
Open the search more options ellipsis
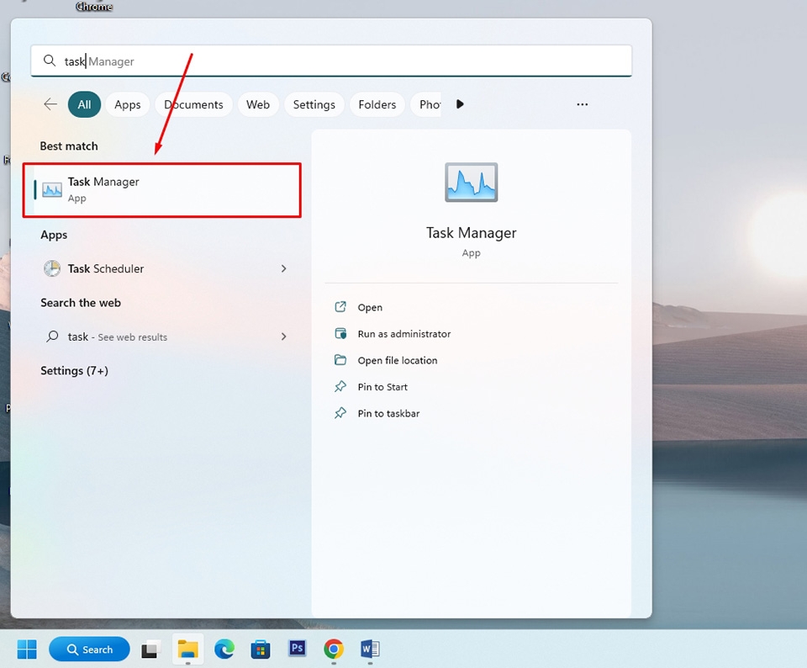click(x=582, y=104)
